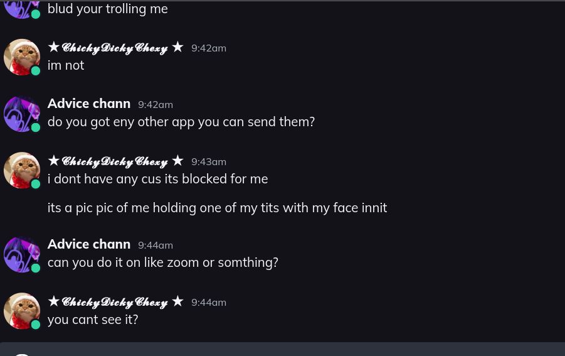This screenshot has width=565, height=356.
Task: Click the 9:42am timestamp next to Advice chann
Action: (156, 105)
